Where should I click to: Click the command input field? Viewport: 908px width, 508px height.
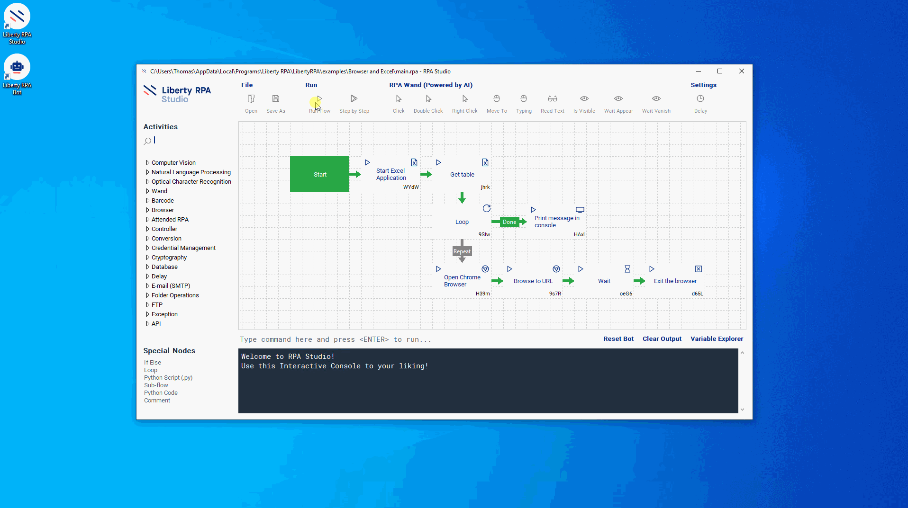coord(379,339)
